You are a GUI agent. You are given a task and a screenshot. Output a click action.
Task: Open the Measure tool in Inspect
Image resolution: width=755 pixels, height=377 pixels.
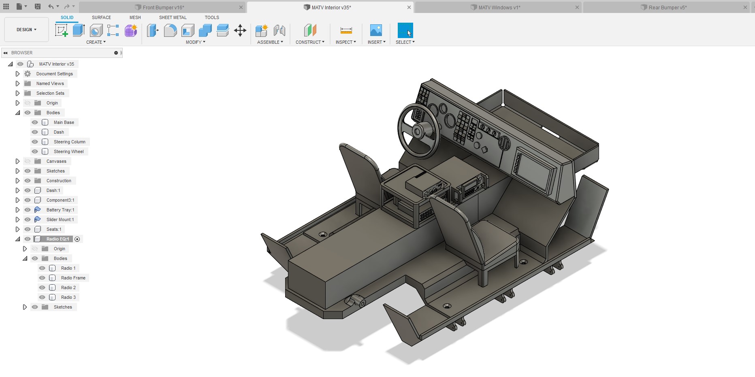(346, 30)
